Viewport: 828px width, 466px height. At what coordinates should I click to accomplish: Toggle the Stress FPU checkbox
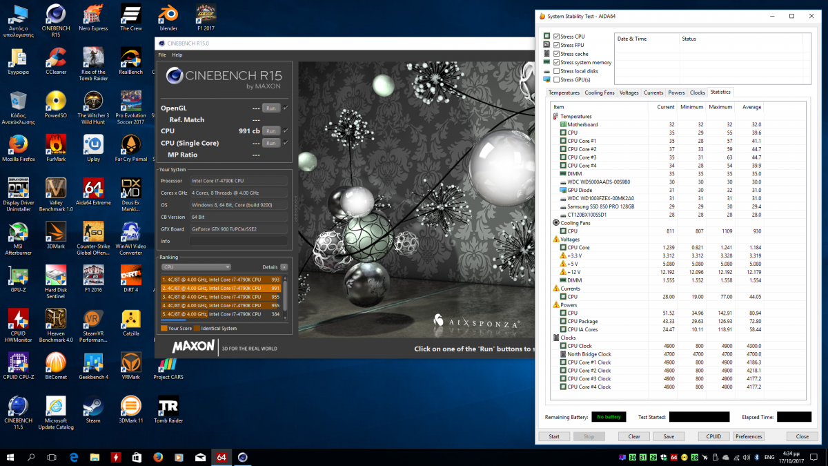556,45
